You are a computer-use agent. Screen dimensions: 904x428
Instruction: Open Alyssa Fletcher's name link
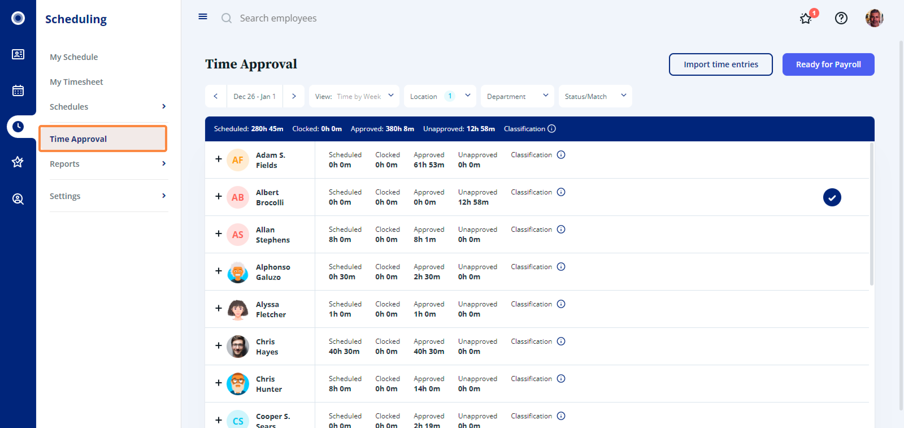pos(271,309)
